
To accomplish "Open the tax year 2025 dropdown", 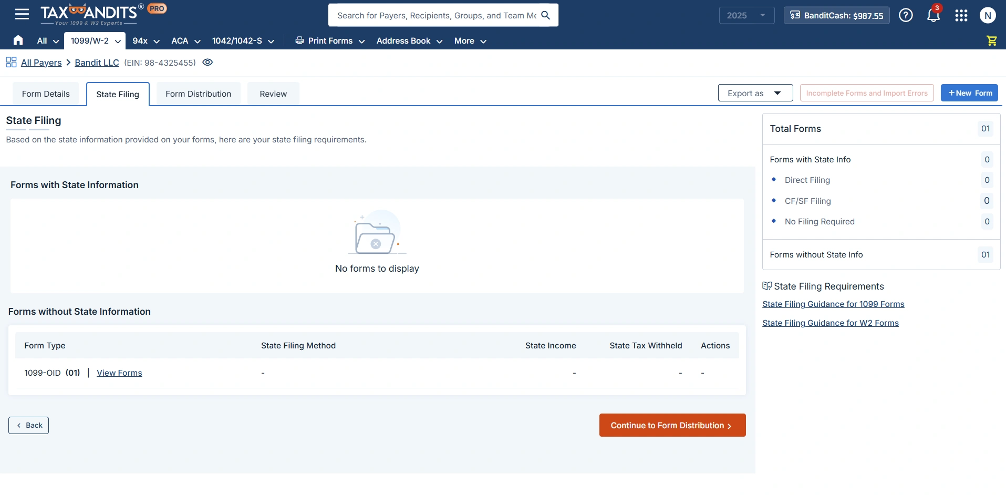I will coord(746,15).
